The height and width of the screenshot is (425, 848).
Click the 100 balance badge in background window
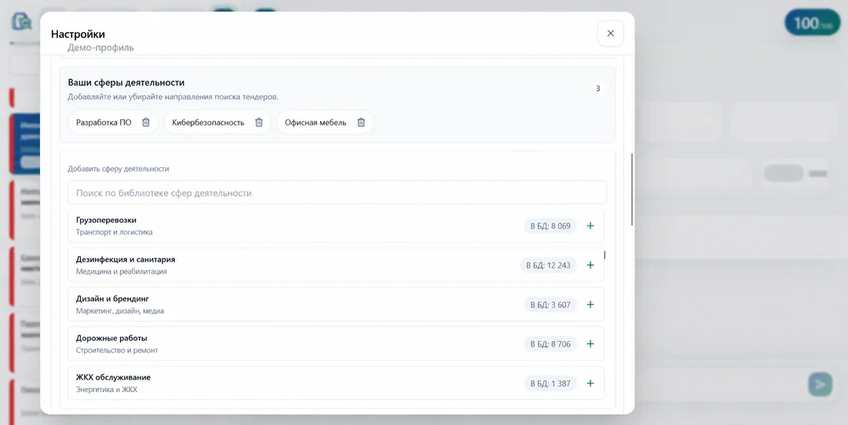(x=813, y=23)
